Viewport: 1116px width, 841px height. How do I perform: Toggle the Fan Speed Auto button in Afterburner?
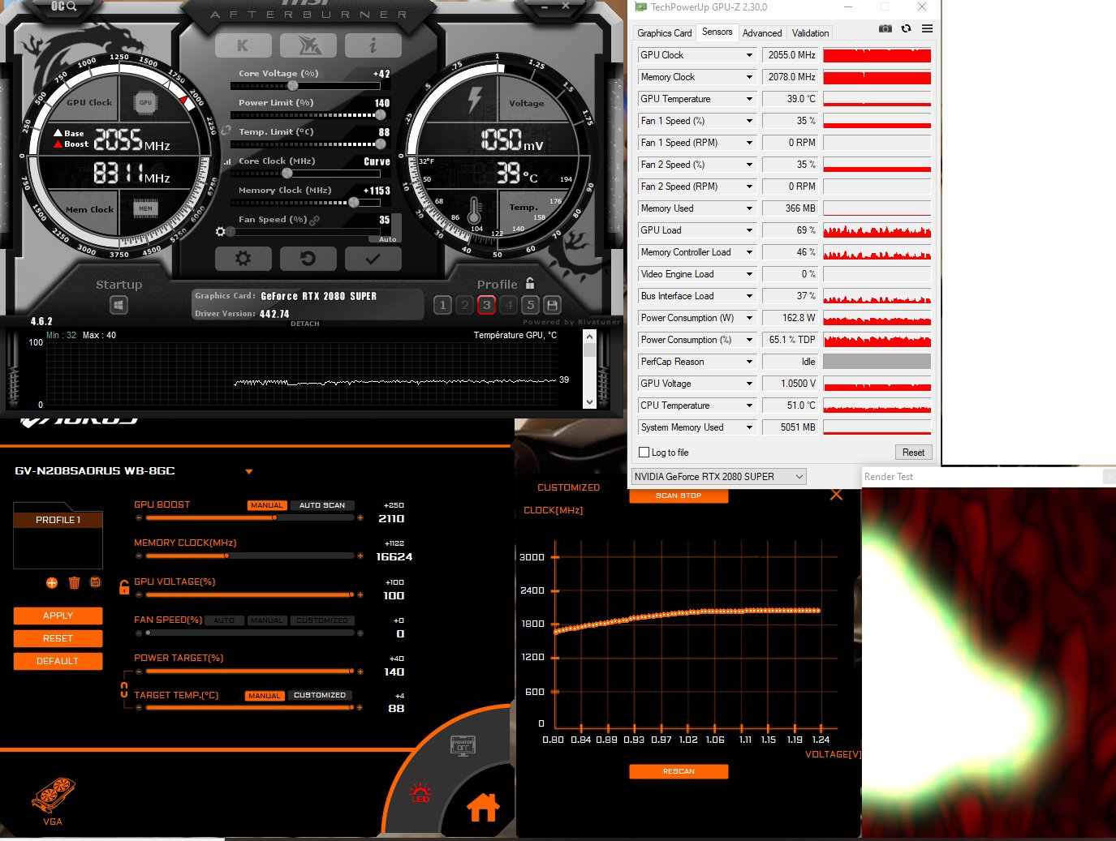(388, 239)
